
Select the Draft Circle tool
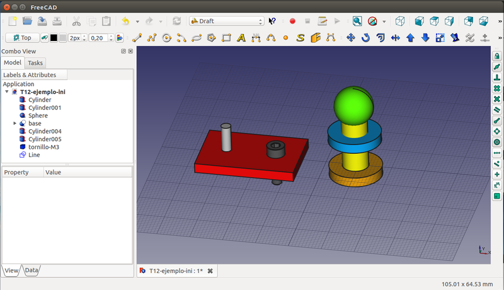[x=166, y=38]
